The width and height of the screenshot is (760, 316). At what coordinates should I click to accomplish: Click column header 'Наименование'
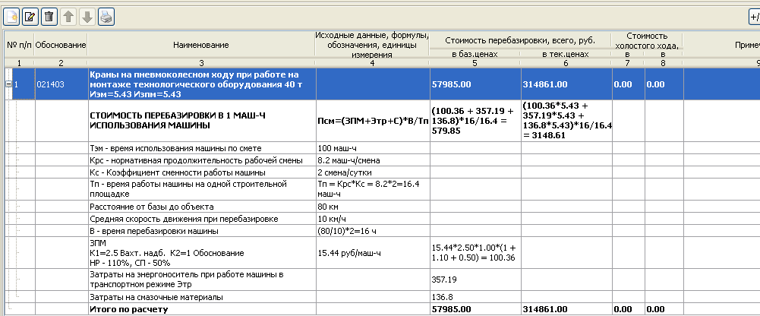pos(201,45)
